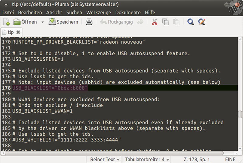Click line #USB_WHITELIST="1111:2222 3333:4444"
The height and width of the screenshot is (163, 243).
66,140
